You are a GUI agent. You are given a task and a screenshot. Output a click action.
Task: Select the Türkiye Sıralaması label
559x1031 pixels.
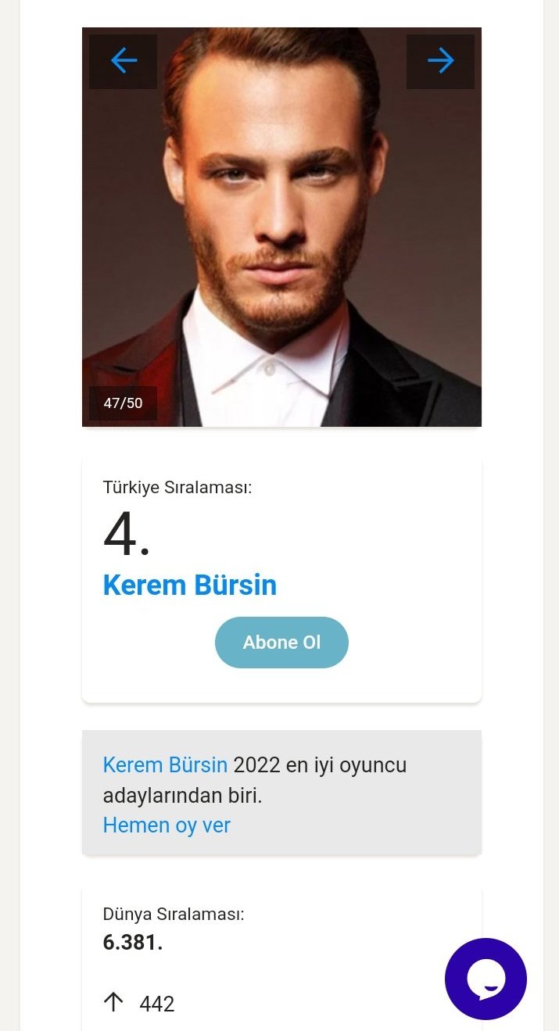pyautogui.click(x=177, y=487)
